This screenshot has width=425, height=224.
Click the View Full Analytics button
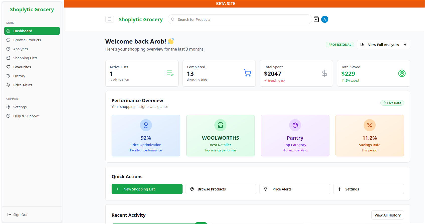pos(383,45)
